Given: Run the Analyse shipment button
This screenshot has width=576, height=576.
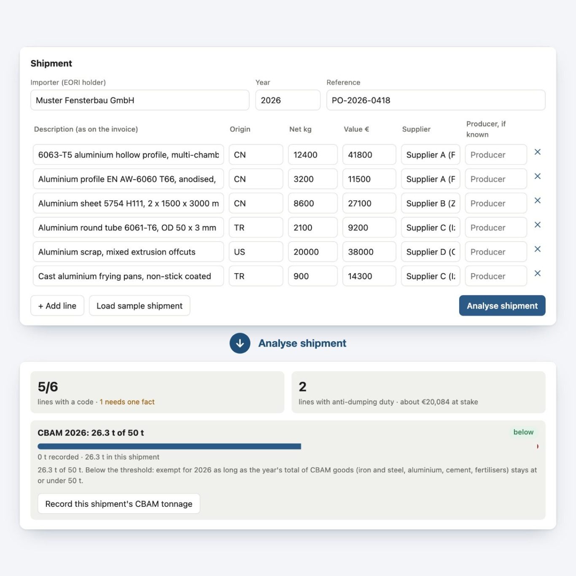Looking at the screenshot, I should [502, 306].
